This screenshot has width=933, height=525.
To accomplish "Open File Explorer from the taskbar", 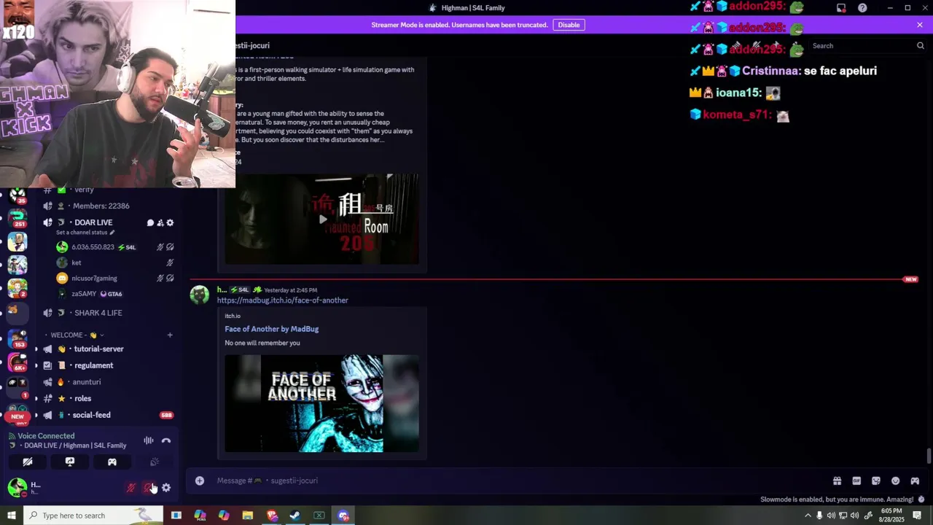I will coord(248,516).
